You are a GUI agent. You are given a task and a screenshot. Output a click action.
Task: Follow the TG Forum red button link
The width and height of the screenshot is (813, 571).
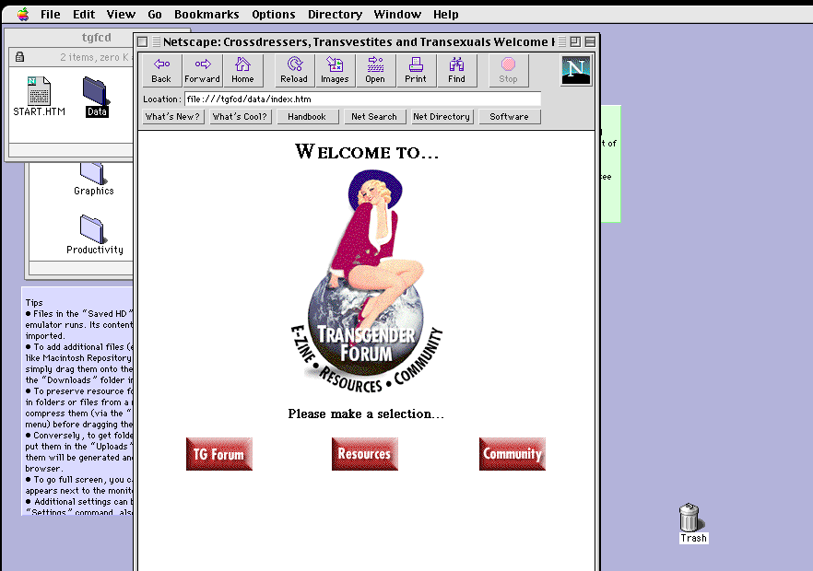[x=219, y=454]
